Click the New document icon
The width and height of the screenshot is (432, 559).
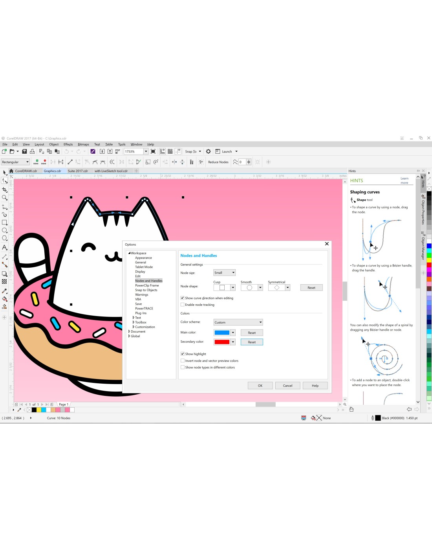4,151
